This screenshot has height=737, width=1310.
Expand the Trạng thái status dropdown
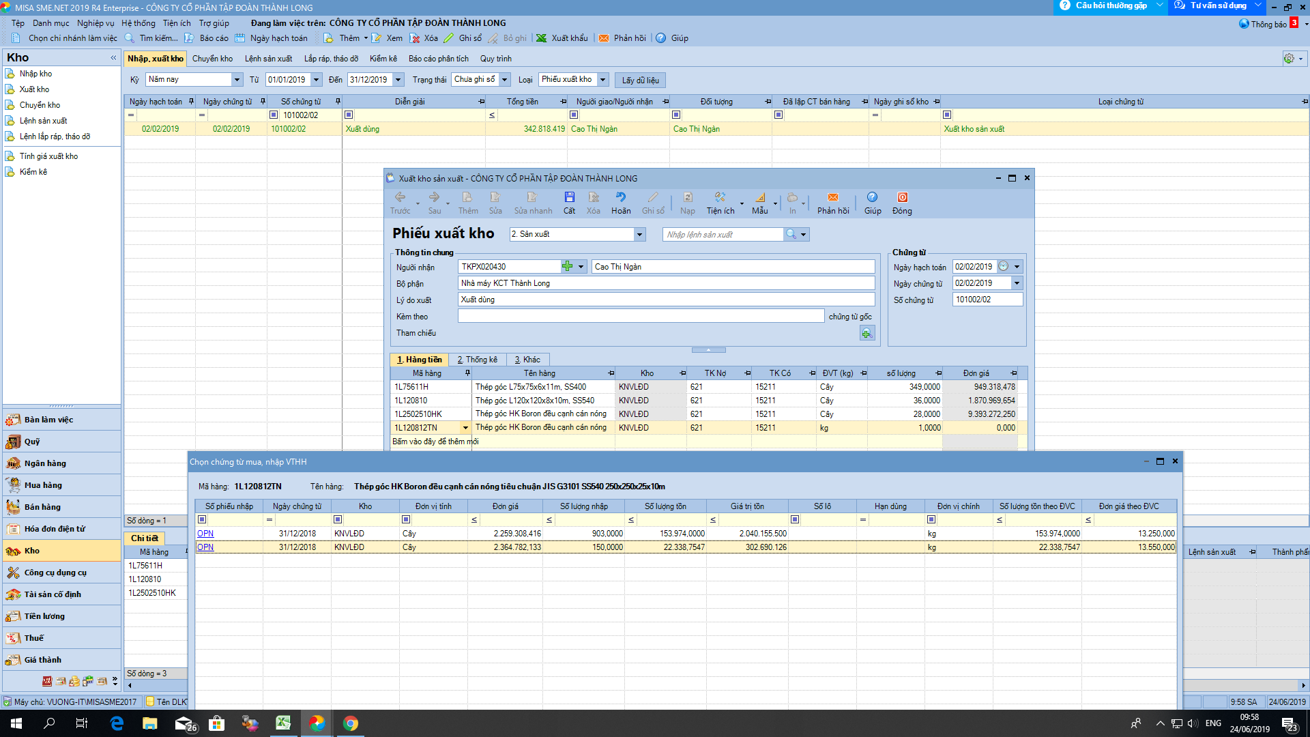[505, 80]
